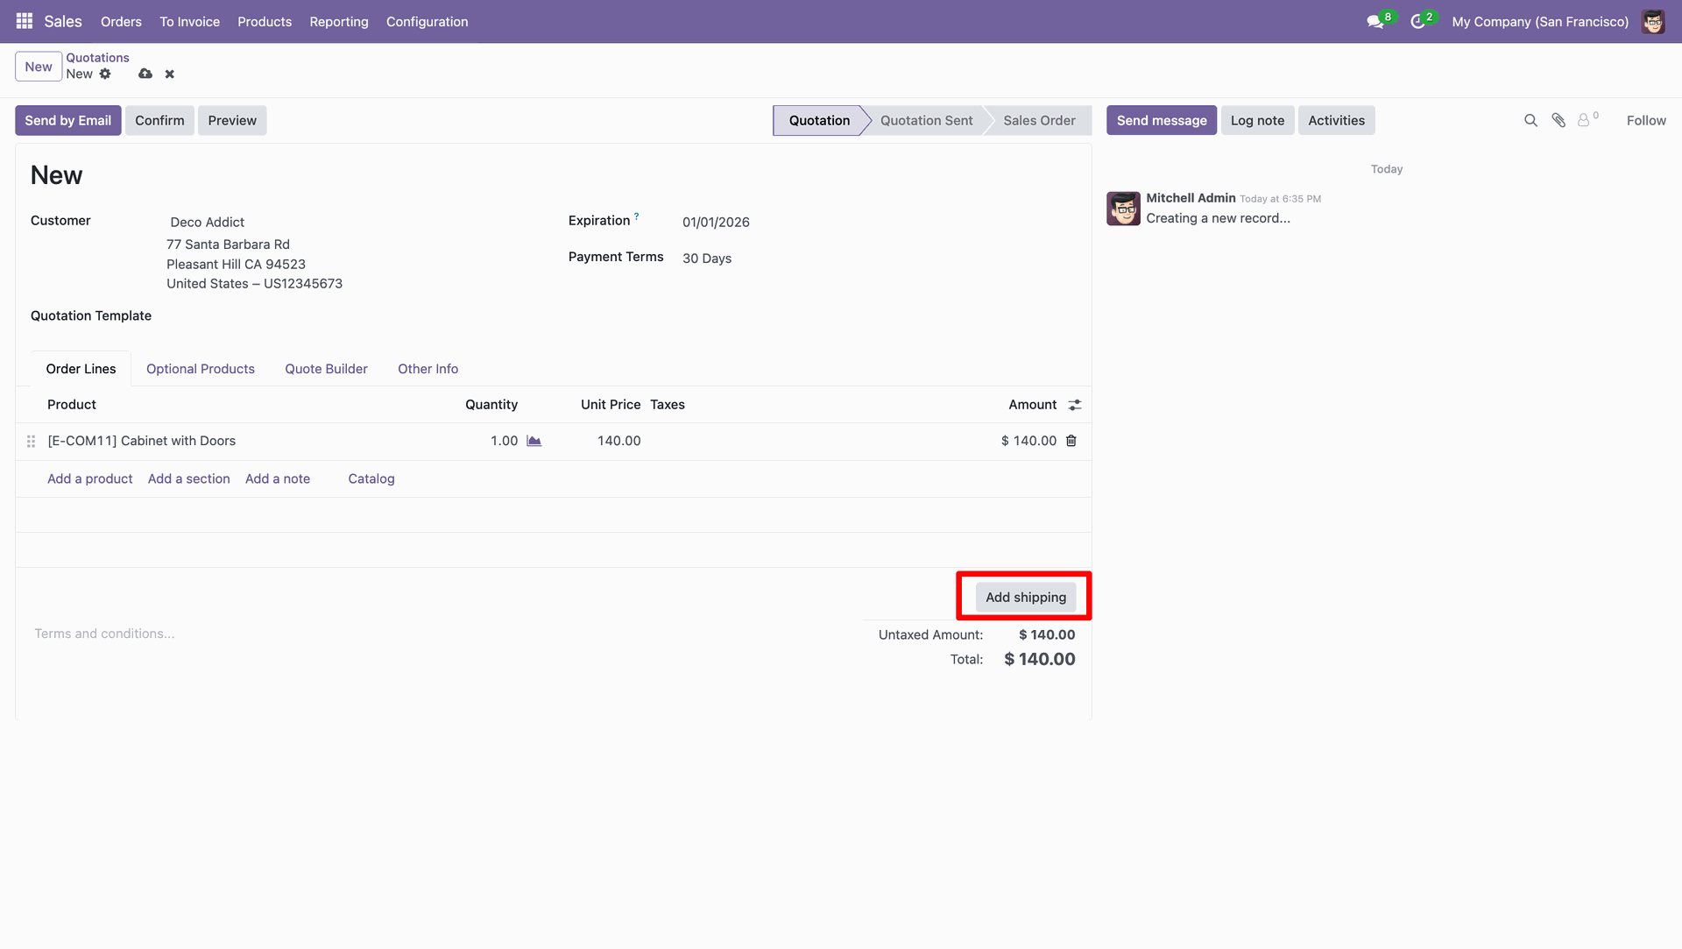
Task: Switch to the Other Info tab
Action: pyautogui.click(x=428, y=369)
